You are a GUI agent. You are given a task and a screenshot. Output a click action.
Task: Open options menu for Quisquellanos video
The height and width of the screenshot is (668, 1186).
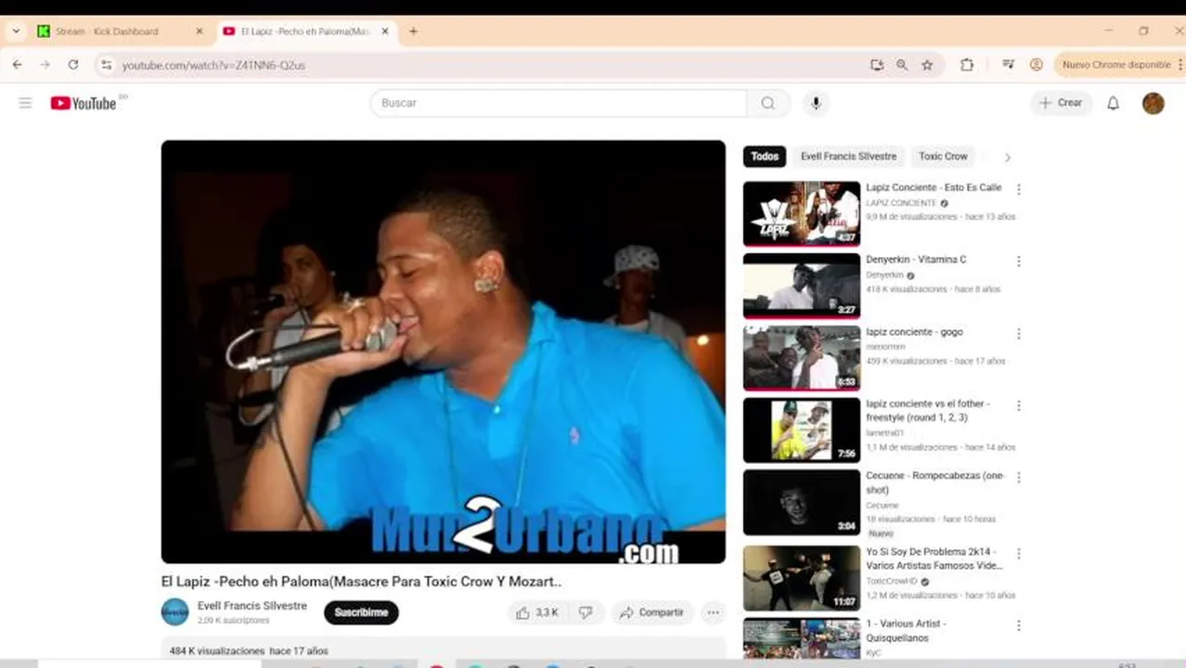click(x=1018, y=625)
